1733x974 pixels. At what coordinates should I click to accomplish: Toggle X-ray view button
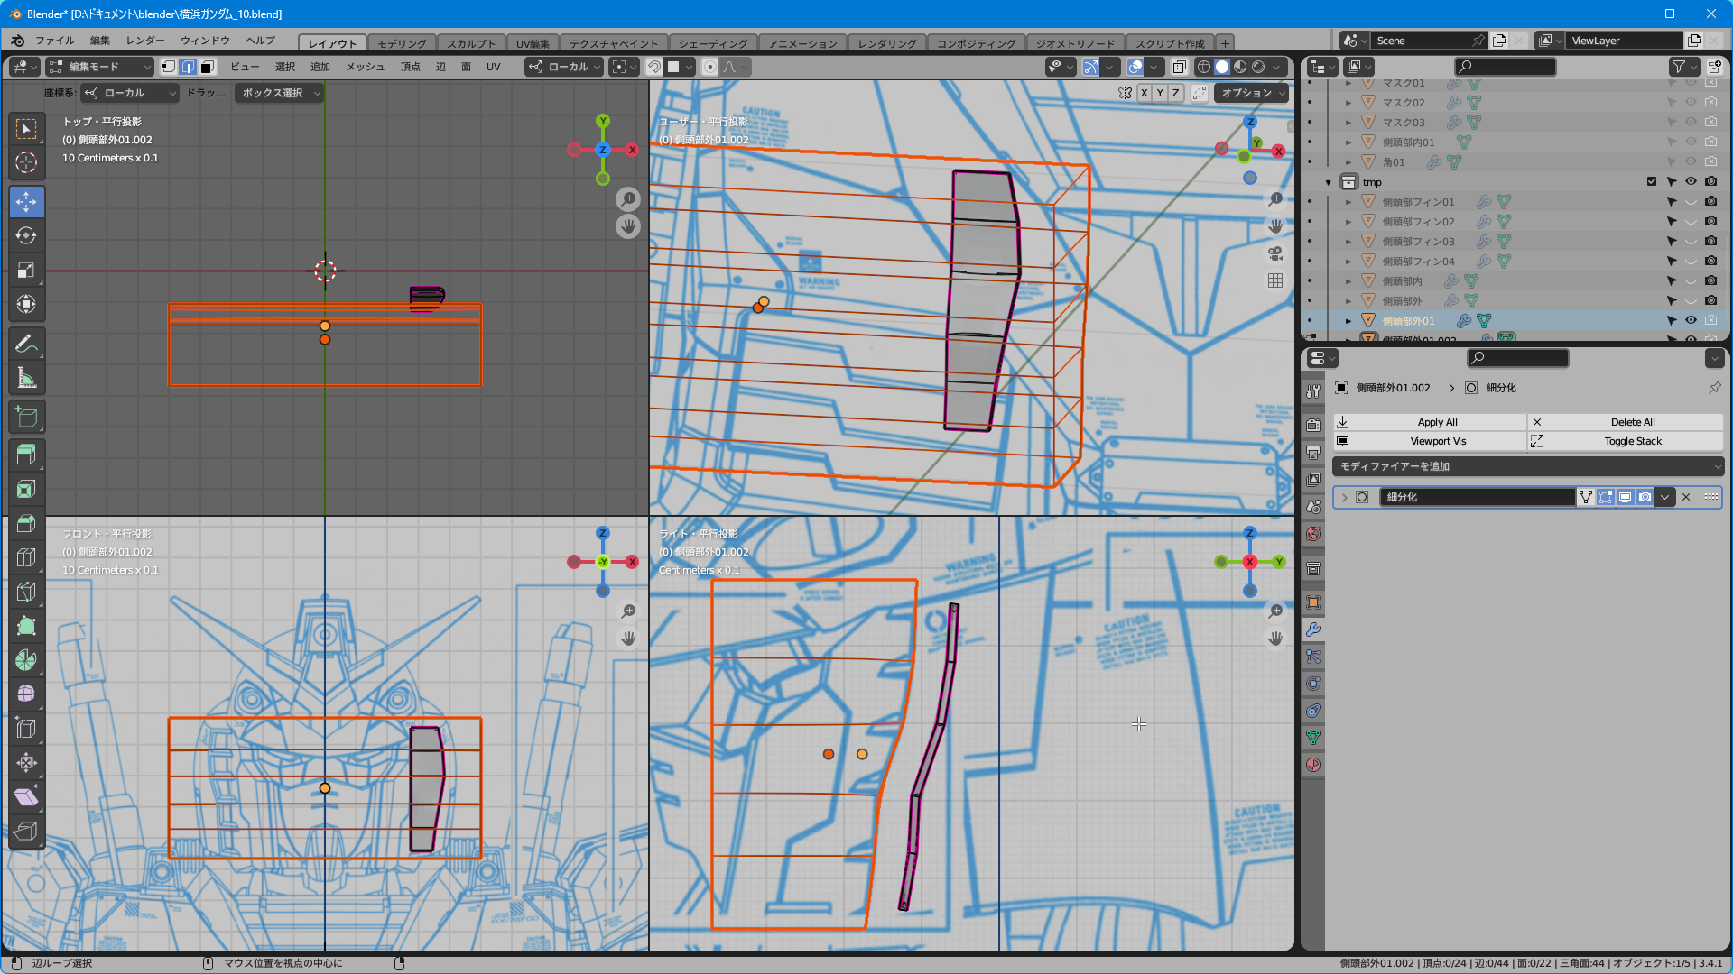click(x=1179, y=67)
